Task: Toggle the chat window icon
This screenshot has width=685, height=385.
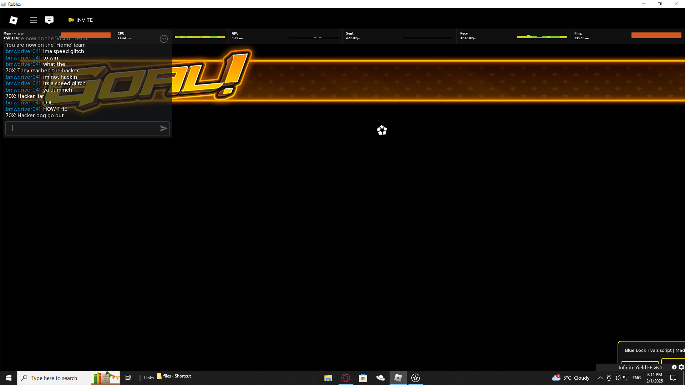Action: [49, 20]
